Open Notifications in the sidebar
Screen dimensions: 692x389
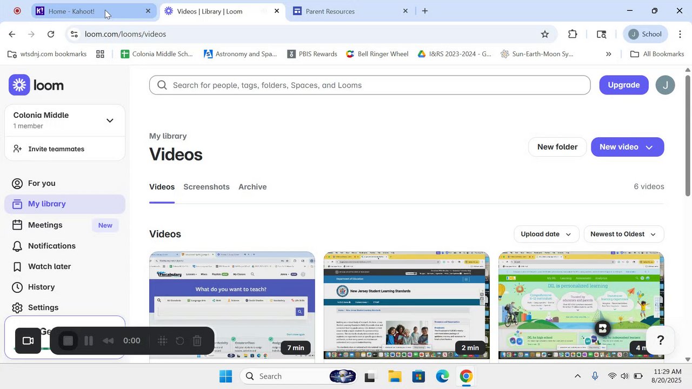pos(65,246)
